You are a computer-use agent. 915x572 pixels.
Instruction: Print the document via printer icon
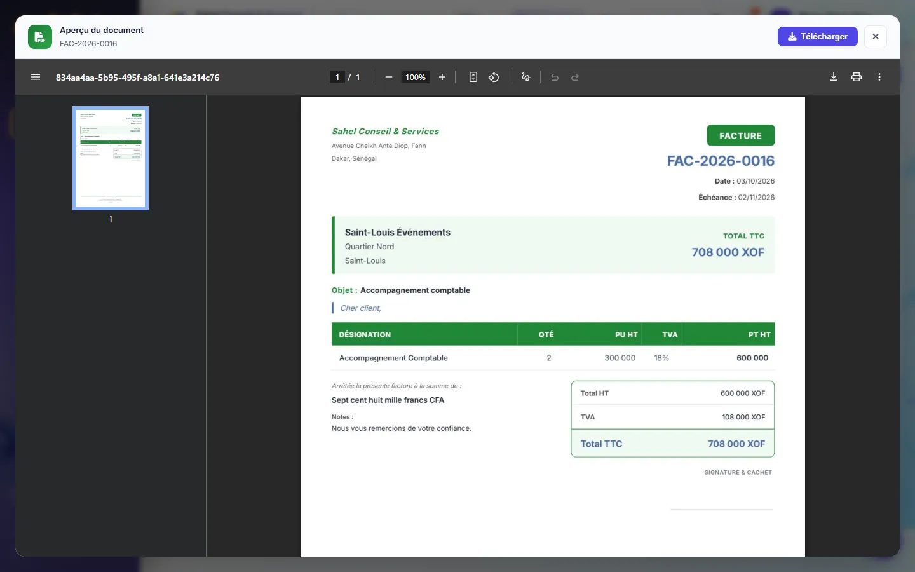coord(857,77)
